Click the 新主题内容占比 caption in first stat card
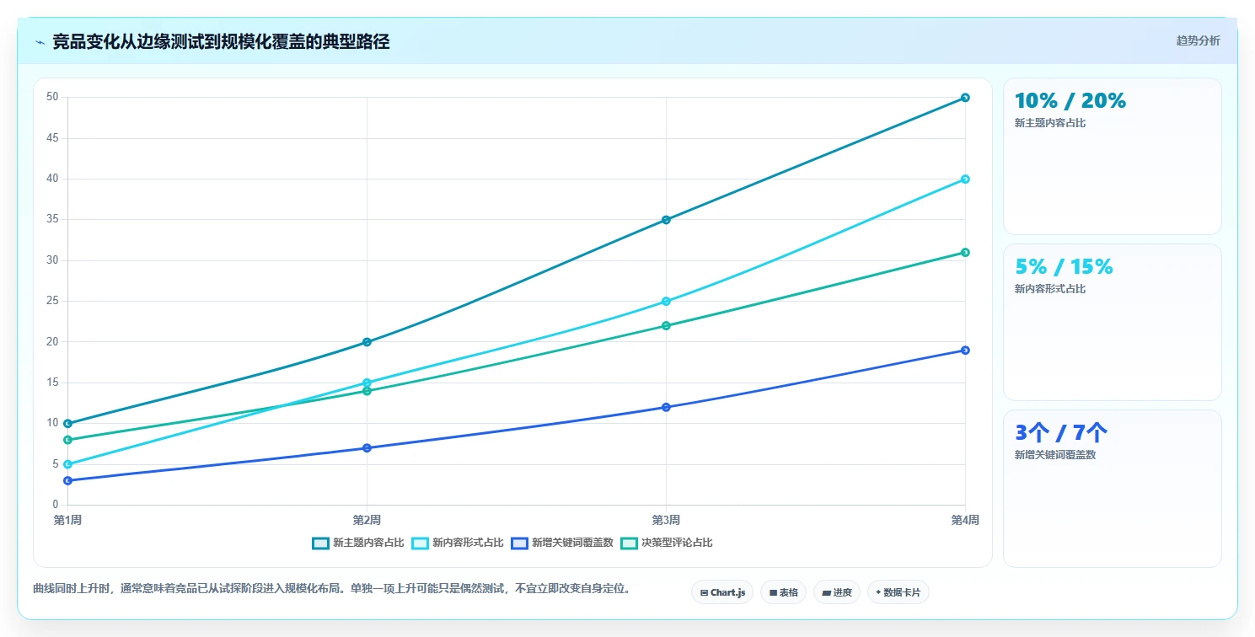This screenshot has height=637, width=1255. (1050, 123)
